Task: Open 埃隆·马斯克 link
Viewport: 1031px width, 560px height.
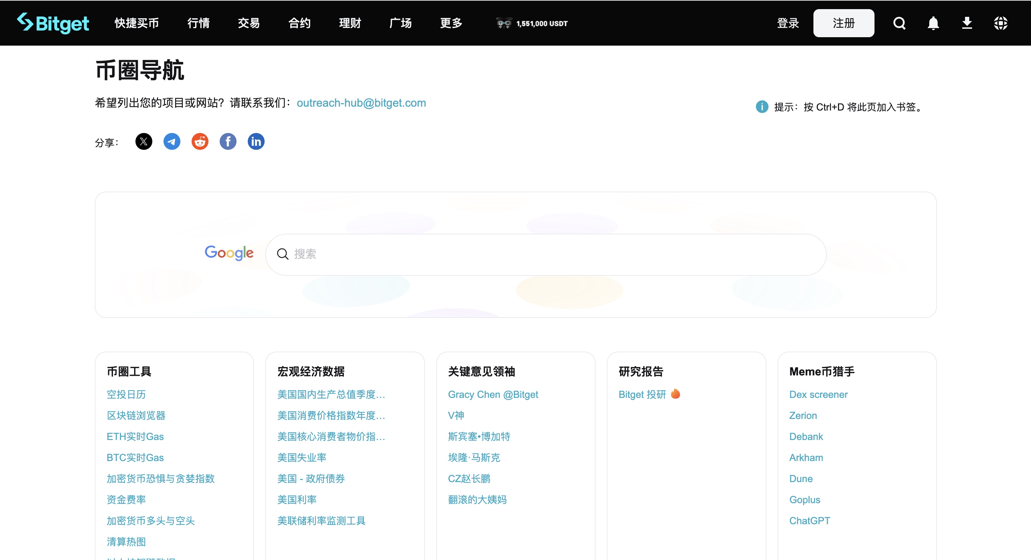Action: 474,458
